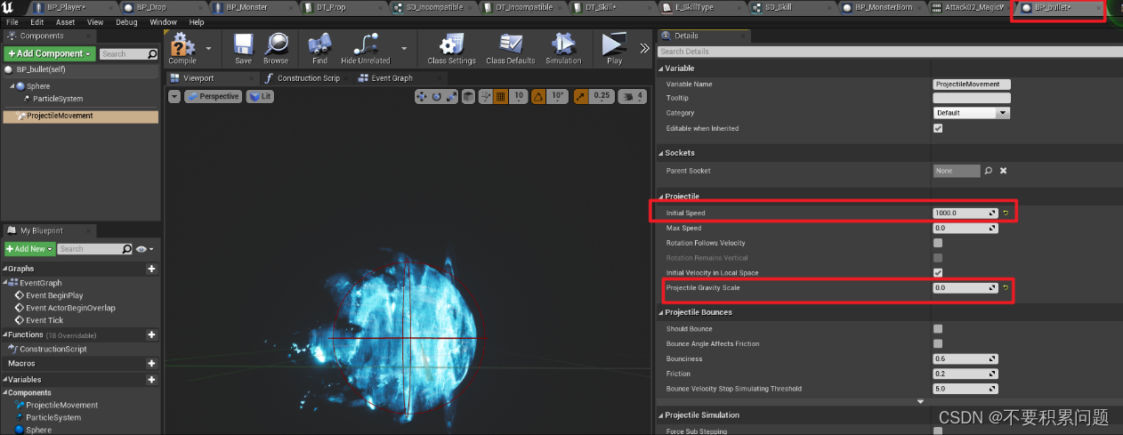Select the scale gizmo mode in the viewport

pos(451,96)
